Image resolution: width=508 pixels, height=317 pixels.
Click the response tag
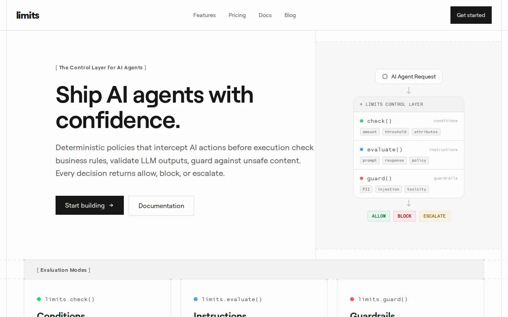pos(394,160)
